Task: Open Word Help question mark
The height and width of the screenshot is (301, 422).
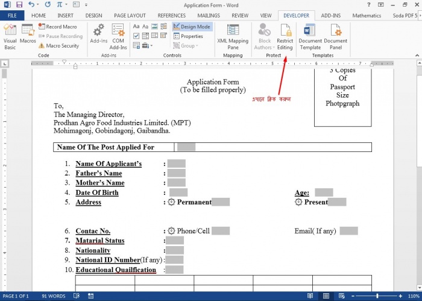Action: pyautogui.click(x=369, y=5)
